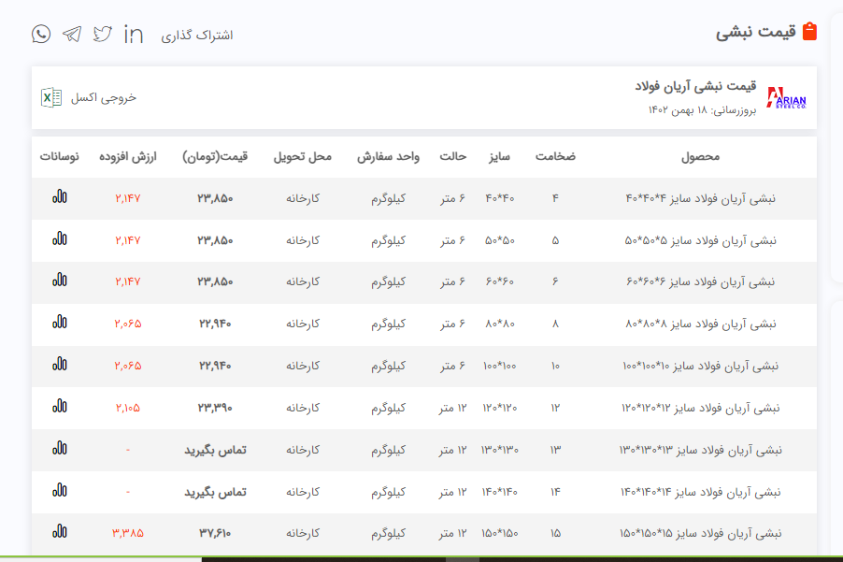Click تماس بگیرید for size 140*140*14
This screenshot has width=843, height=562.
(x=215, y=492)
